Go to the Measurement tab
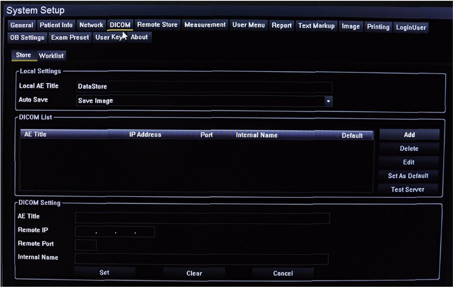The image size is (453, 288). tap(205, 25)
